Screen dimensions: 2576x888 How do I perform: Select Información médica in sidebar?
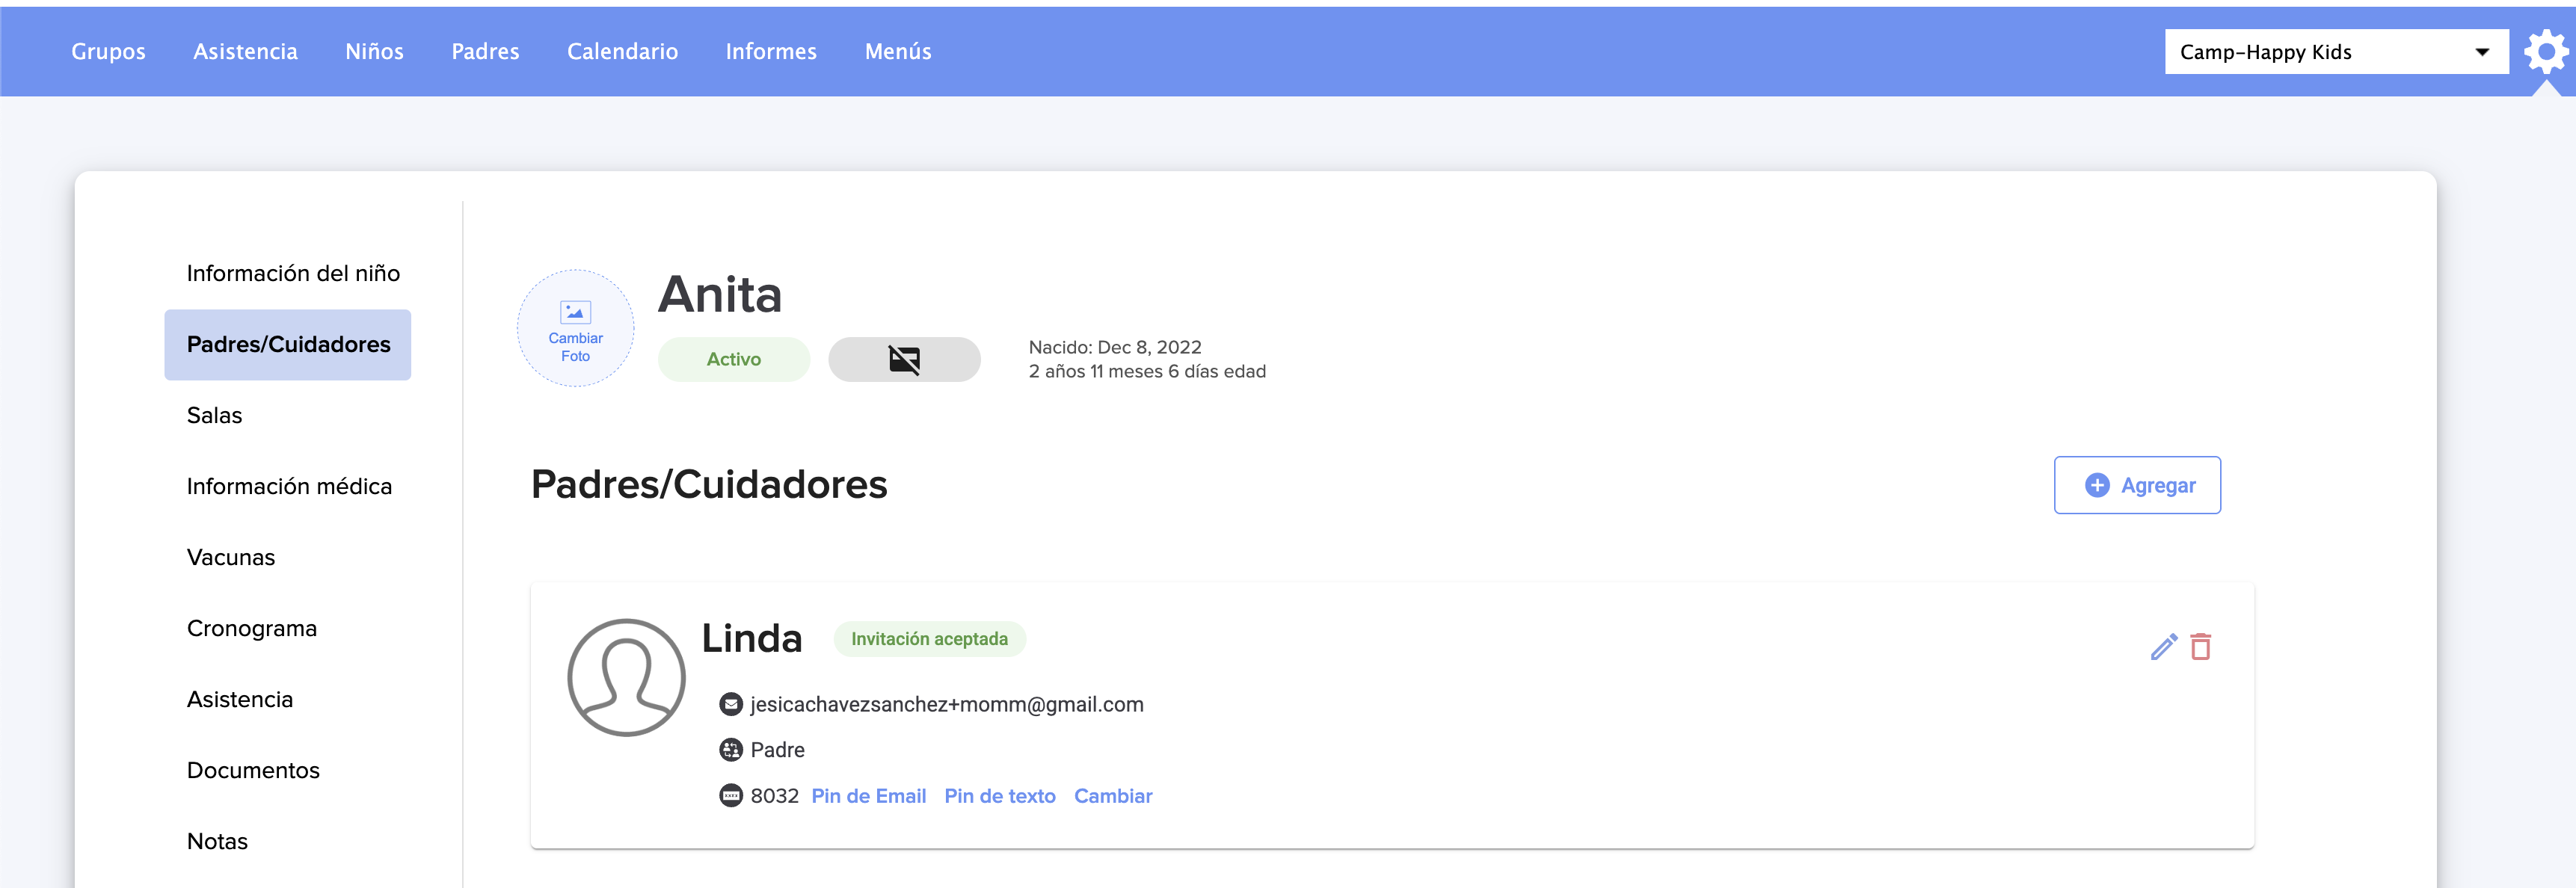pyautogui.click(x=289, y=486)
